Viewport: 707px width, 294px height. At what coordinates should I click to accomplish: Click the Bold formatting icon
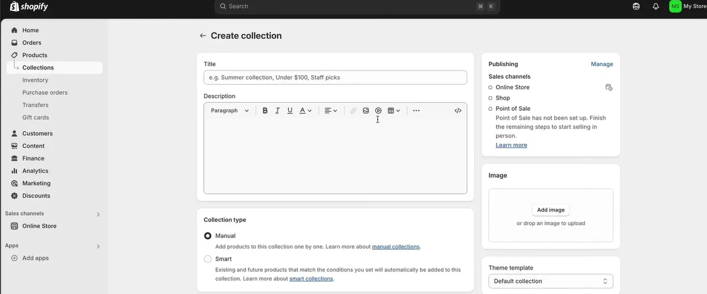click(x=265, y=111)
